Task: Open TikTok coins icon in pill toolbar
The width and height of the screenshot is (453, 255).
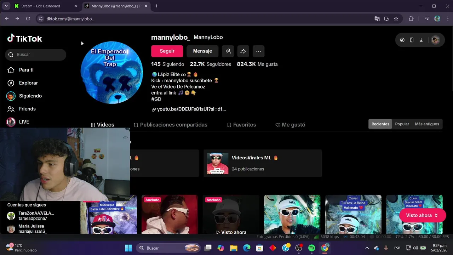Action: (402, 40)
